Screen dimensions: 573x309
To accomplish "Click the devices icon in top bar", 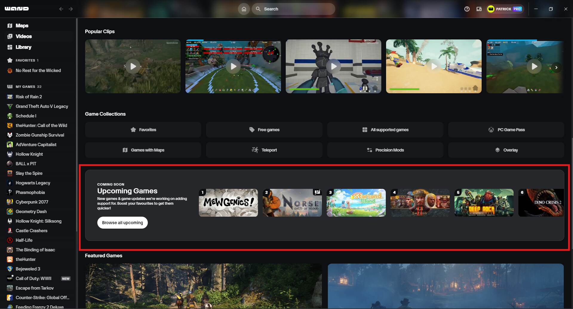I will coord(479,9).
